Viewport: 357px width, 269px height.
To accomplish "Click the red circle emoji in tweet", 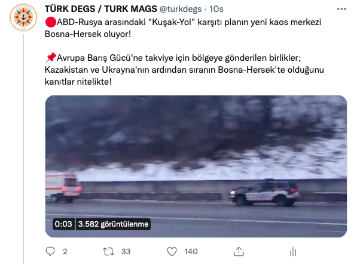I will (51, 22).
